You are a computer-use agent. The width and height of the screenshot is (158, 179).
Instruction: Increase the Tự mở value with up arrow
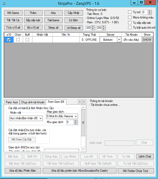150,11
